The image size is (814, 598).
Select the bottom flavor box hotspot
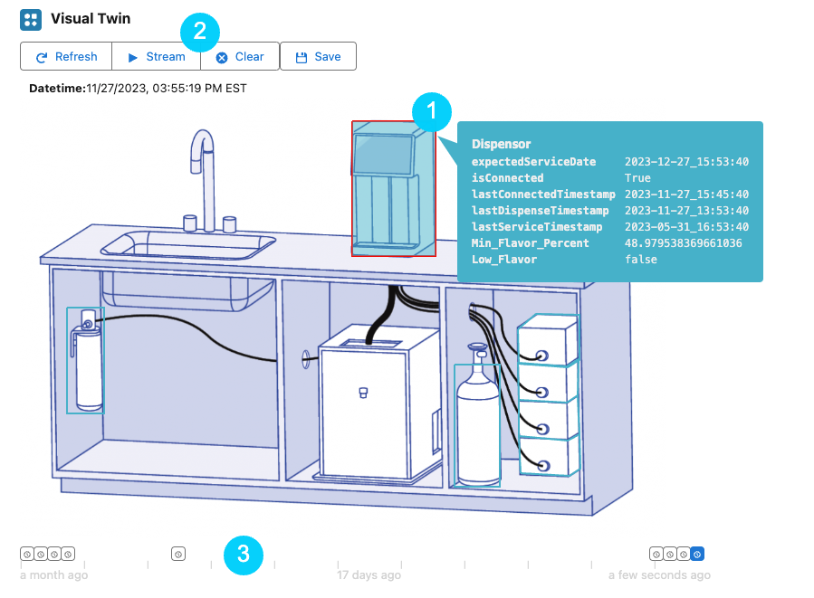tap(548, 456)
